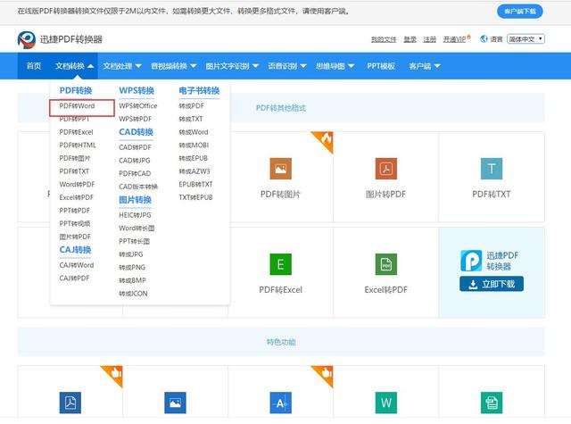The width and height of the screenshot is (571, 424).
Task: Select the PDF转其他格式 section tab
Action: coord(281,108)
